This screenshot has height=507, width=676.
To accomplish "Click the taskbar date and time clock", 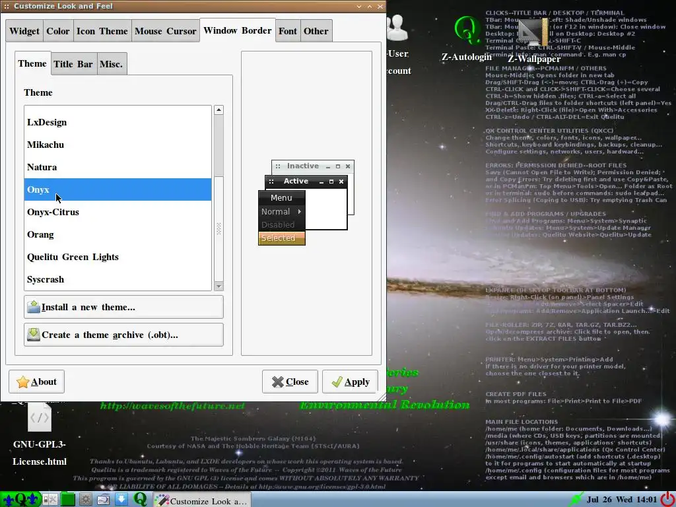I will point(622,500).
